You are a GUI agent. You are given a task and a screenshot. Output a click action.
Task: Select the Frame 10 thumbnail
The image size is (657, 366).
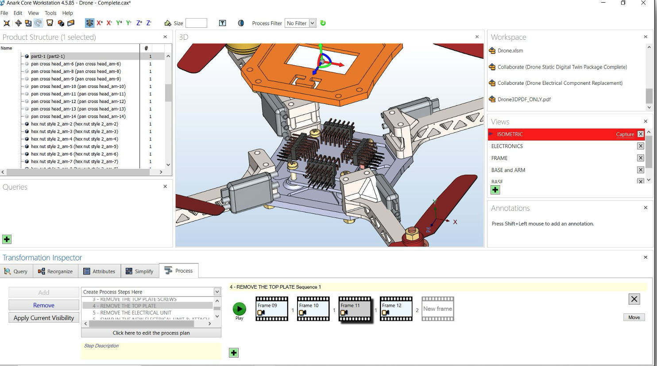coord(313,308)
